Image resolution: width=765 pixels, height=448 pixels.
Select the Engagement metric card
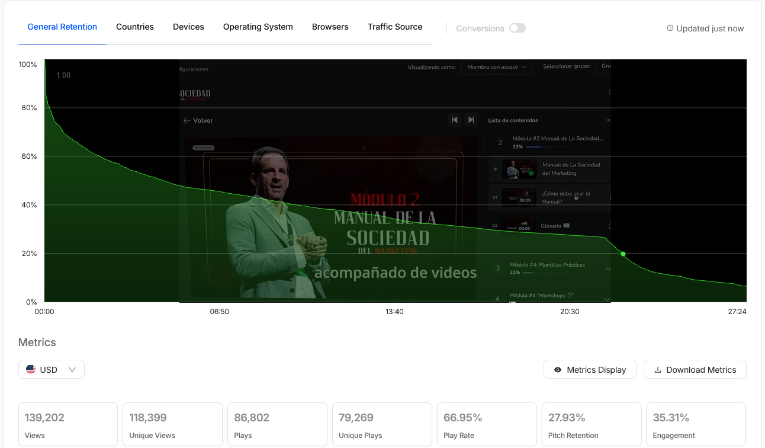[696, 424]
